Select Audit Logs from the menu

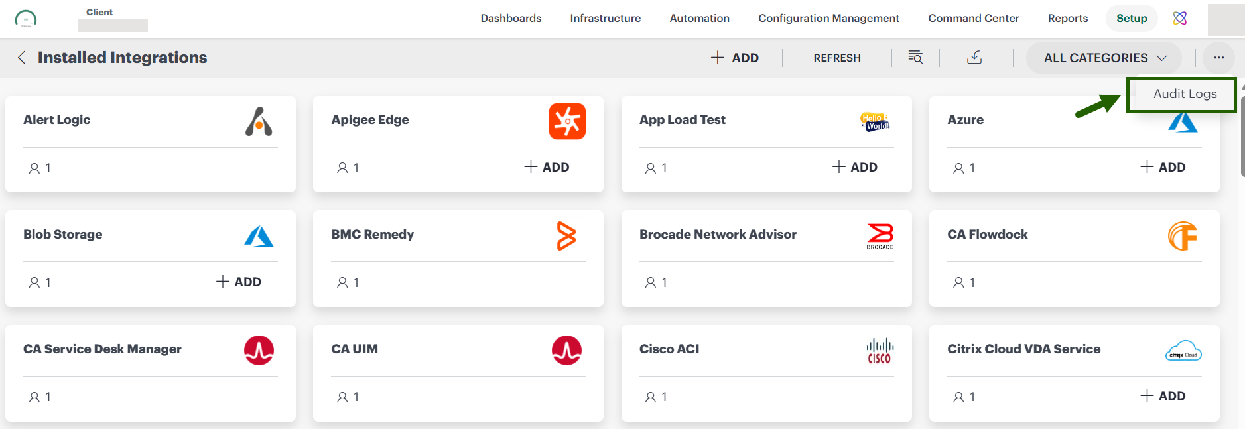click(1185, 94)
